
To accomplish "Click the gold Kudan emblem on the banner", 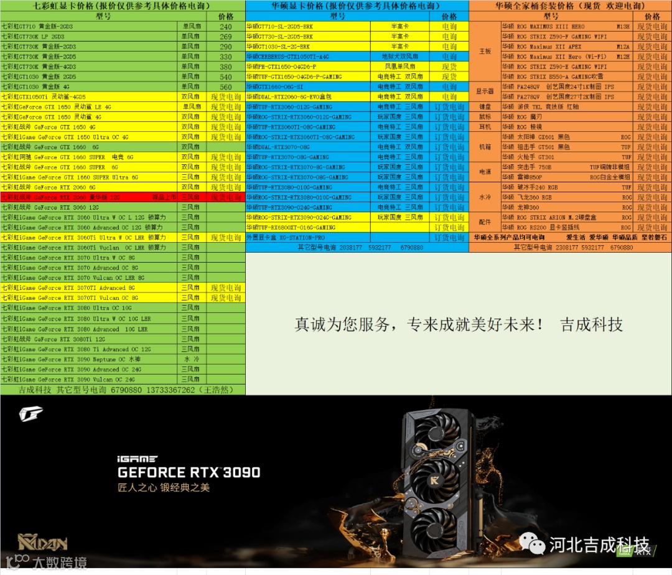I will coord(42,542).
